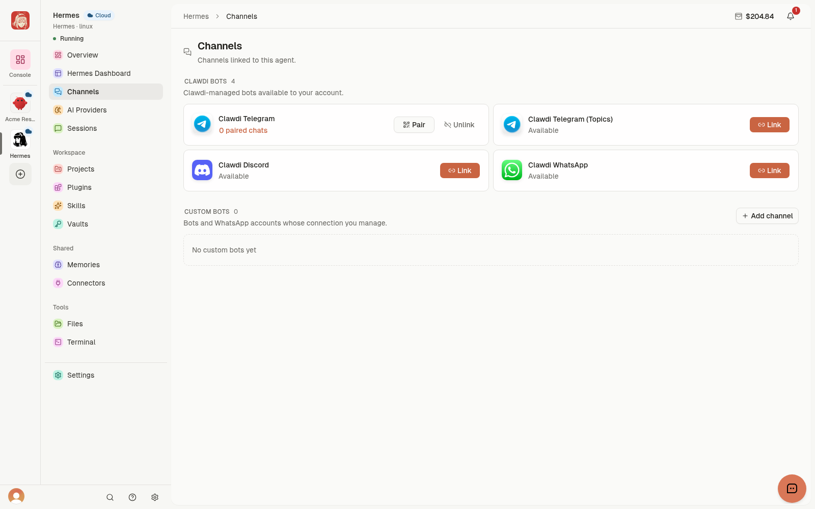Click the red app logo at top left
The height and width of the screenshot is (509, 815).
20,20
